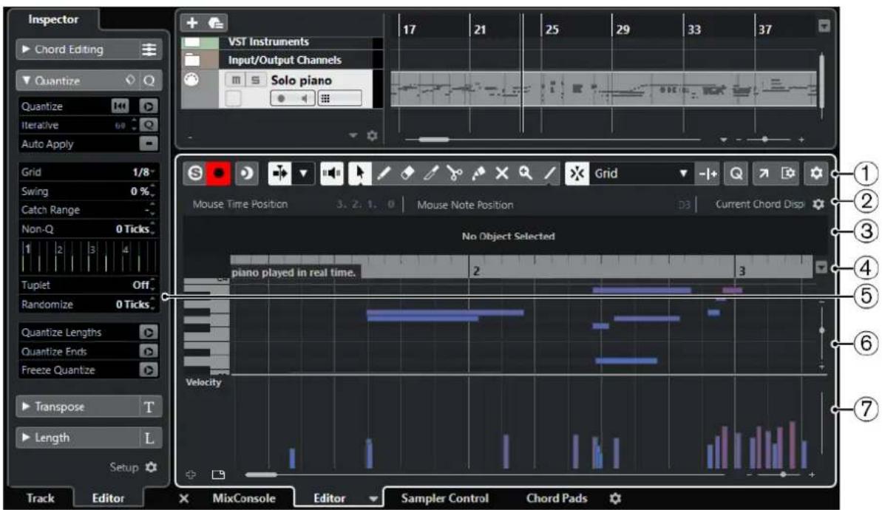Screen dimensions: 882x510
Task: Select the Split scissors tool
Action: [455, 173]
